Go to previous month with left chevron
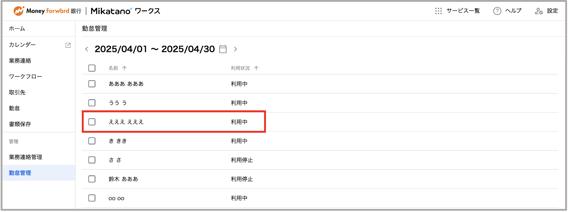The height and width of the screenshot is (212, 568). [x=86, y=49]
